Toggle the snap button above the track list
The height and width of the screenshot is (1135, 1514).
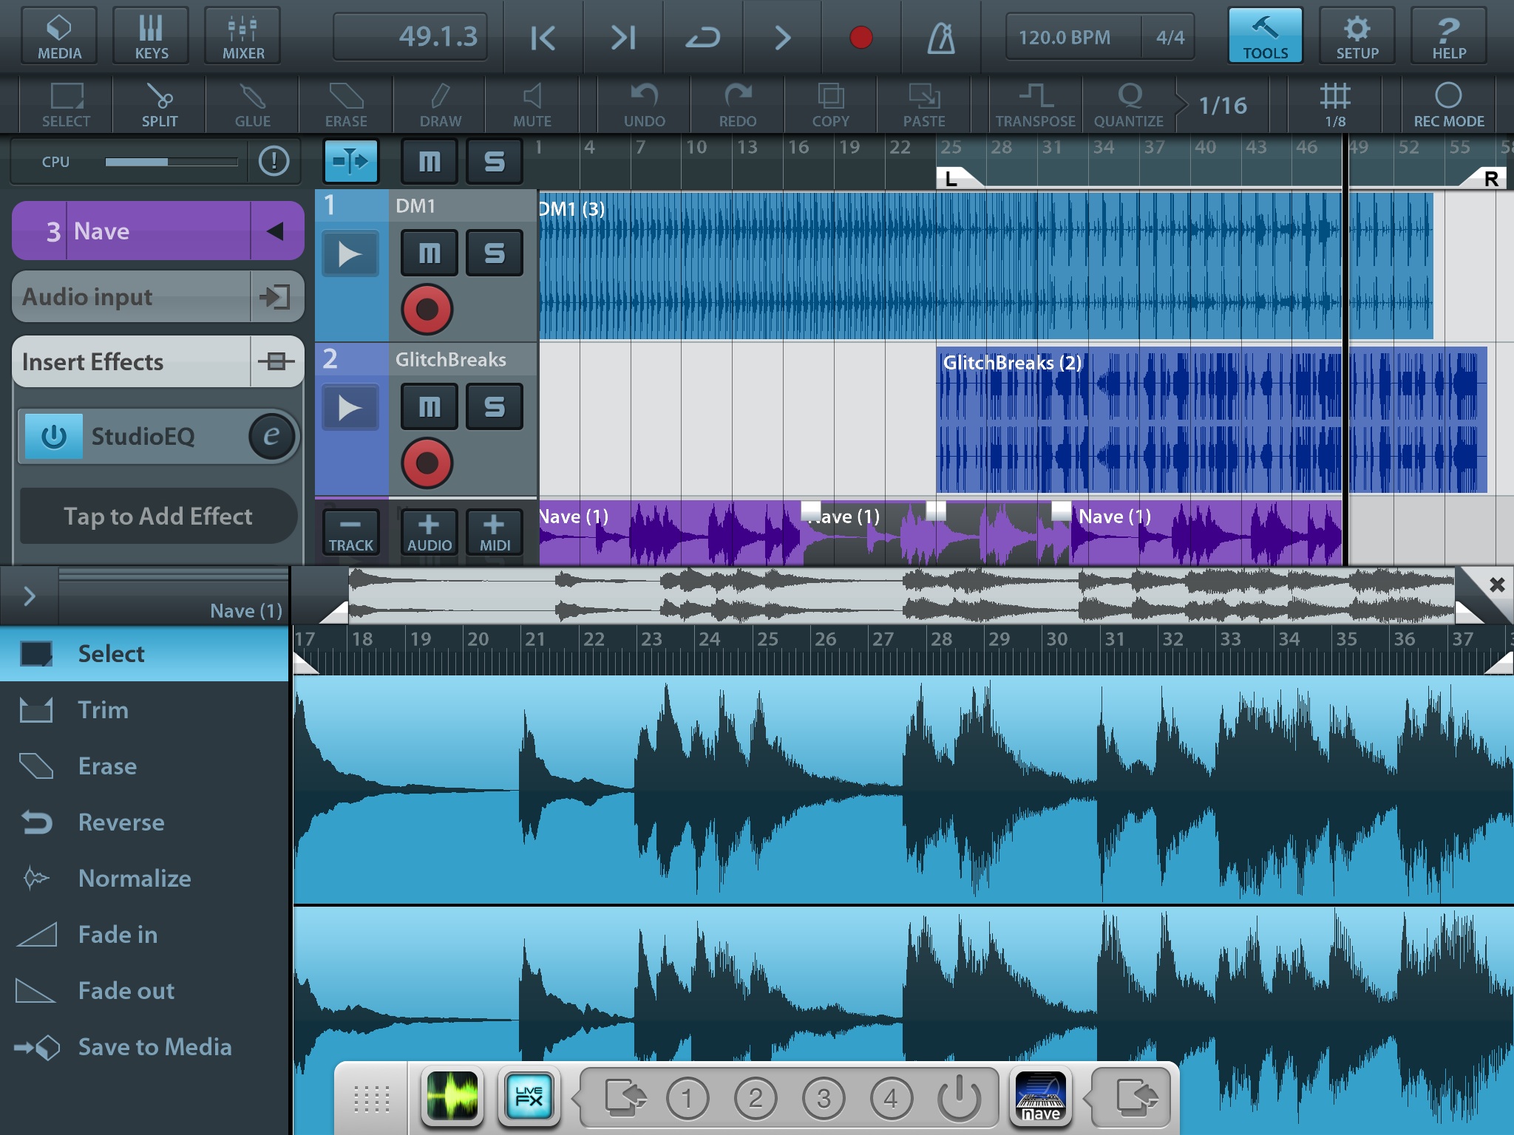click(351, 160)
